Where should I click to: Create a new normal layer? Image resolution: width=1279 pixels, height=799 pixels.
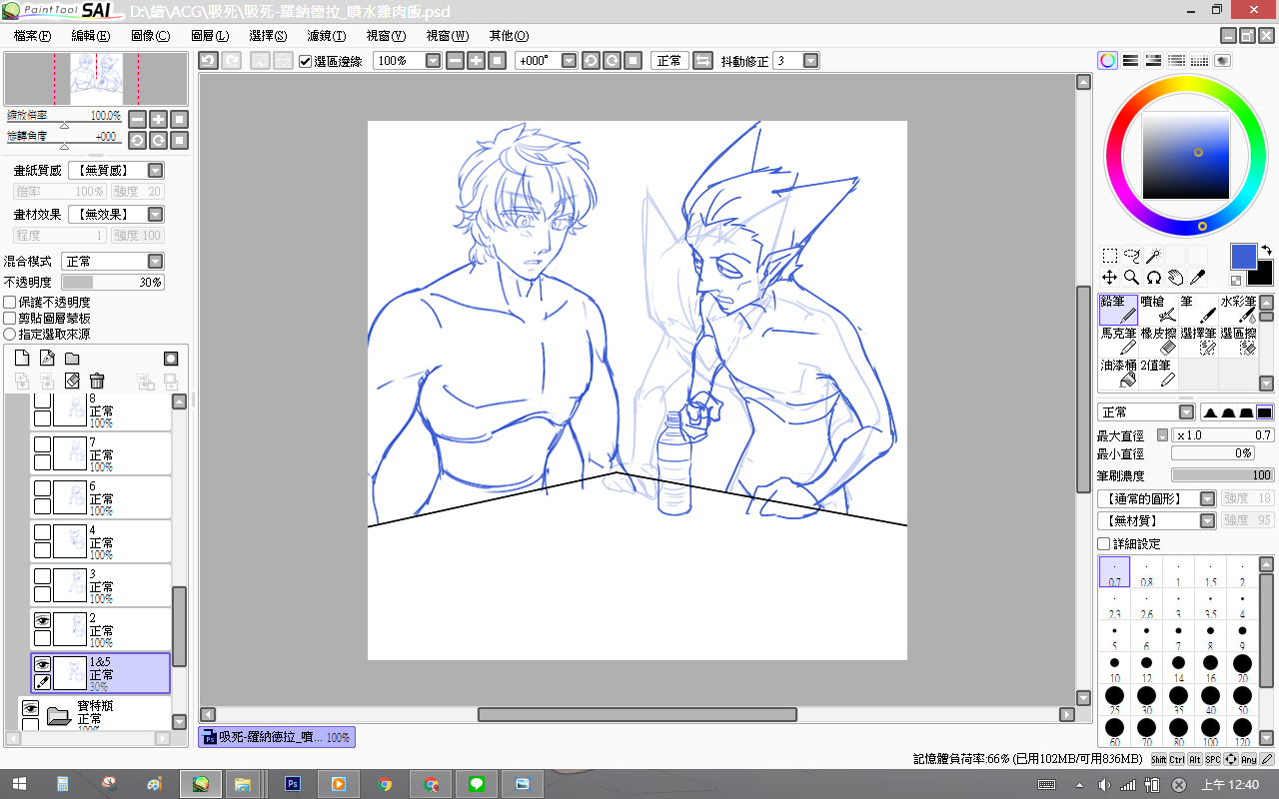[x=23, y=358]
